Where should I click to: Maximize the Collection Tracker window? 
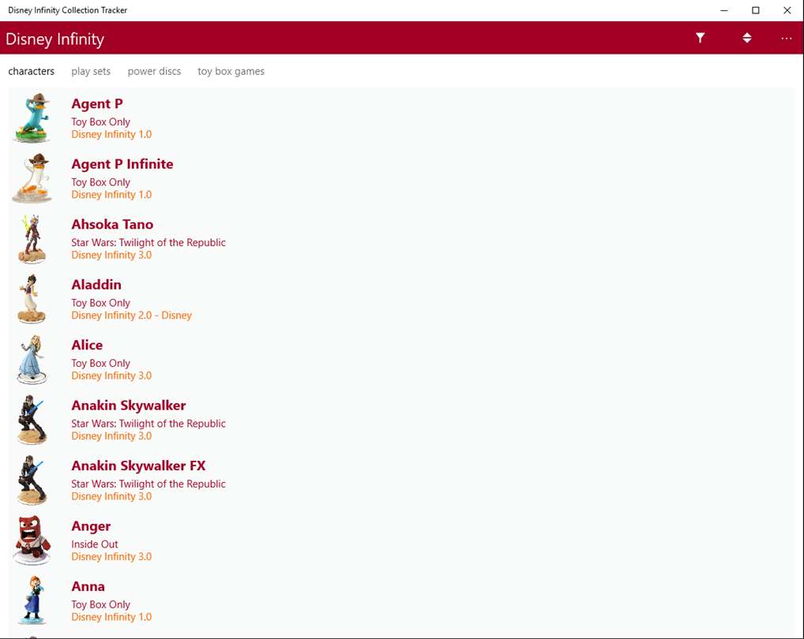755,10
